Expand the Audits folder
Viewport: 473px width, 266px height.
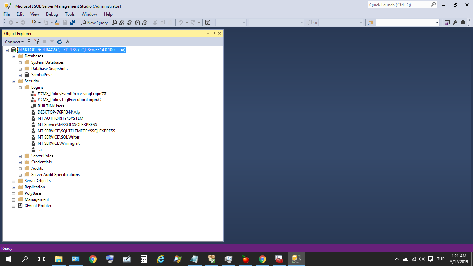(20, 169)
